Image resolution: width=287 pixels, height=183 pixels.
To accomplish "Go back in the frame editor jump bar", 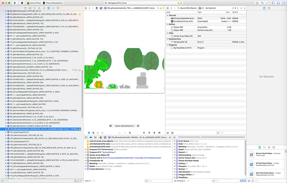I will coord(89,8).
